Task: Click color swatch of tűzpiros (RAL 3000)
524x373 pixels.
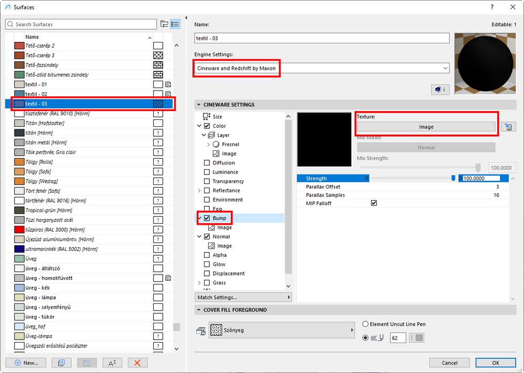Action: pyautogui.click(x=19, y=229)
